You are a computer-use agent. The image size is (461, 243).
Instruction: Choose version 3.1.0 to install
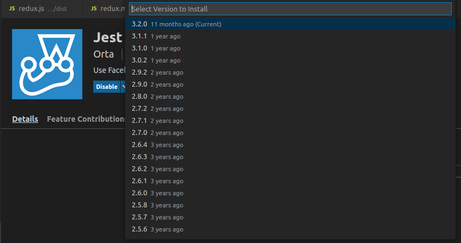pyautogui.click(x=290, y=48)
